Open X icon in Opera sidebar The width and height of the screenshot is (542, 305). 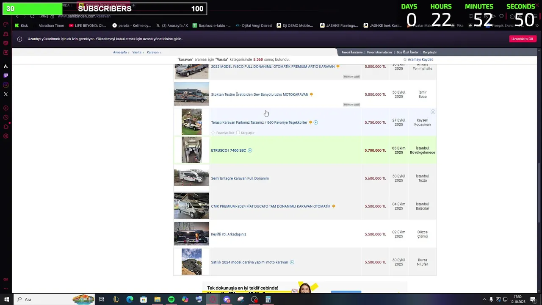click(6, 94)
